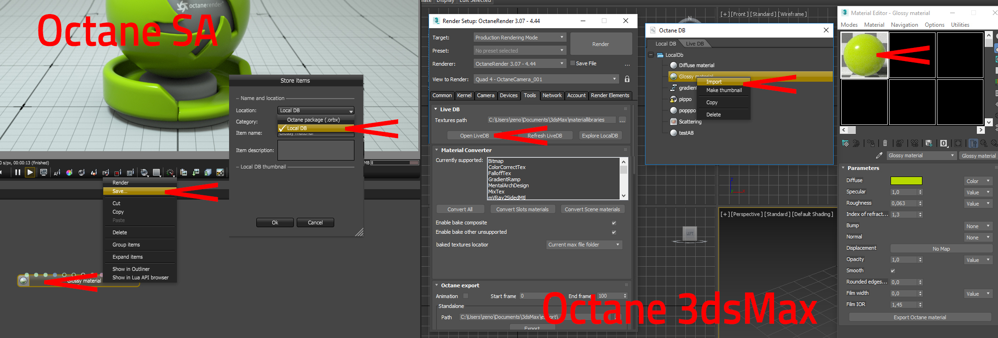The height and width of the screenshot is (338, 998).
Task: Choose Octane package (.orbx) location option
Action: (x=316, y=120)
